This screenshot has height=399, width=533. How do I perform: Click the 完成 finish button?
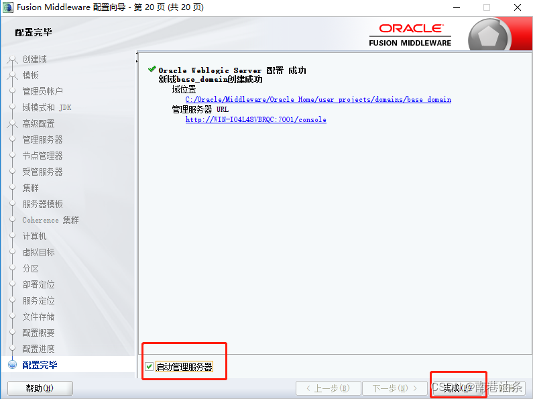tap(458, 388)
